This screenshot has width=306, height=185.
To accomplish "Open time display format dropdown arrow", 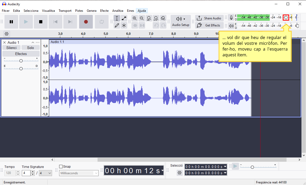I will 162,171.
